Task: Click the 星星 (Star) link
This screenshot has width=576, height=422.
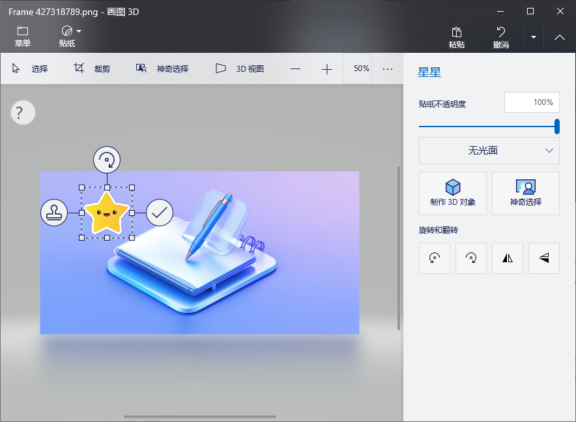Action: 429,72
